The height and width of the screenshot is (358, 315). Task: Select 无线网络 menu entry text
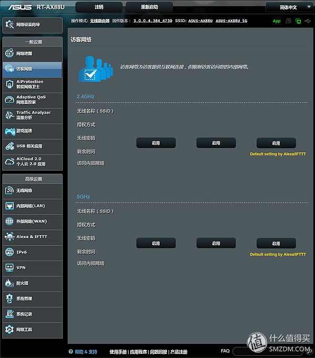24,191
